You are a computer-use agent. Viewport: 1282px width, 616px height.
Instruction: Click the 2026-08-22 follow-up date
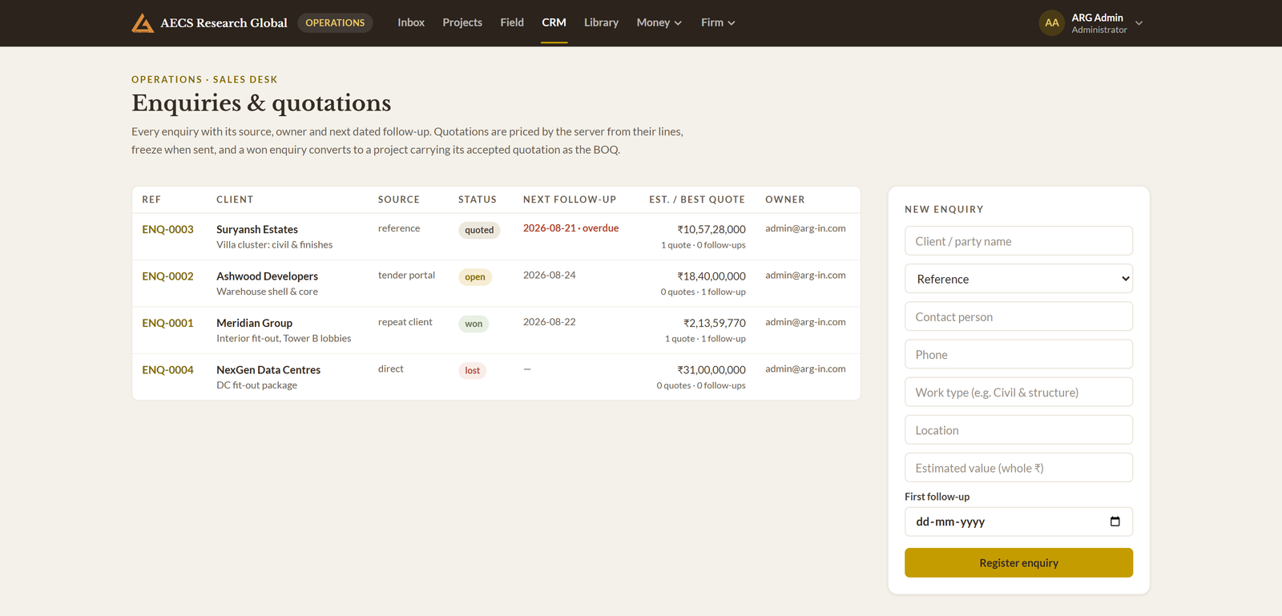tap(550, 322)
